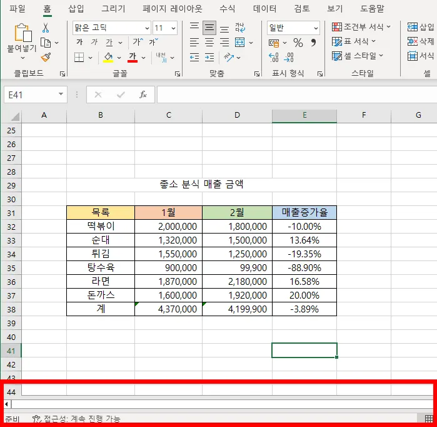Screen dimensions: 437x427
Task: Click the middle align icon
Action: pos(209,28)
